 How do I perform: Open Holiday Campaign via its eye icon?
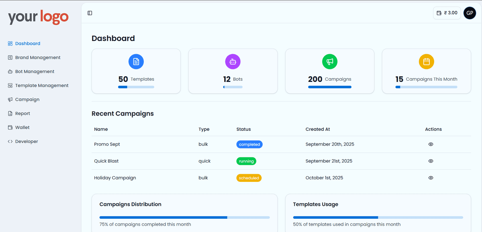pyautogui.click(x=431, y=178)
